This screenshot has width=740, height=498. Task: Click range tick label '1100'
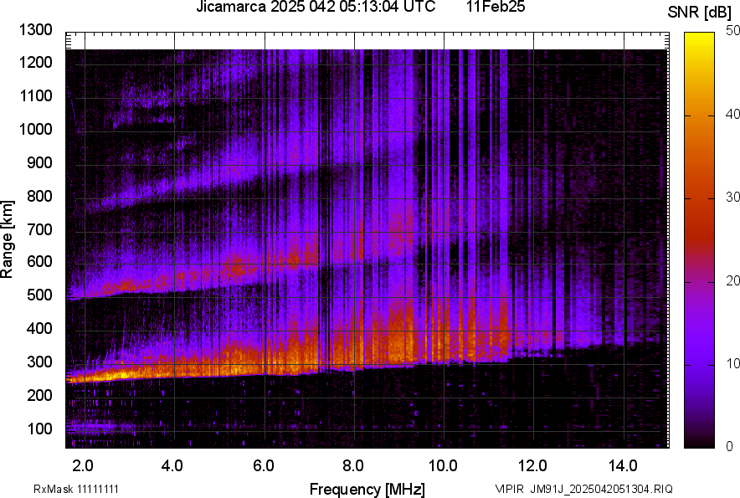[35, 95]
